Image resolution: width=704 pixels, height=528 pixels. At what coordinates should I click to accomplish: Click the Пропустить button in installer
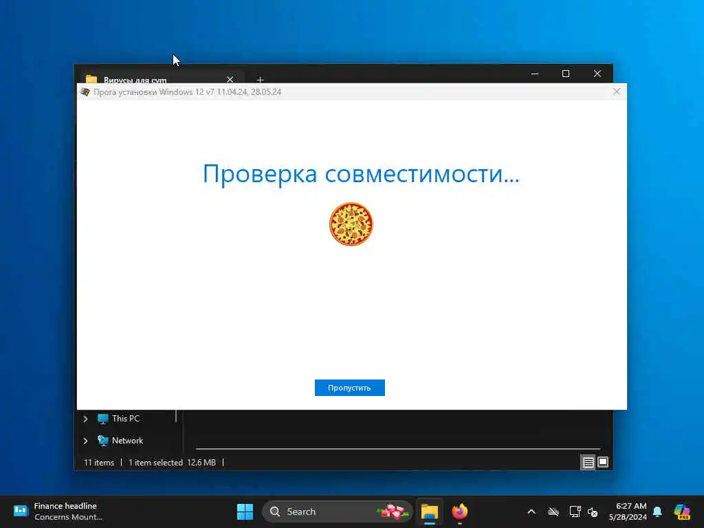349,388
